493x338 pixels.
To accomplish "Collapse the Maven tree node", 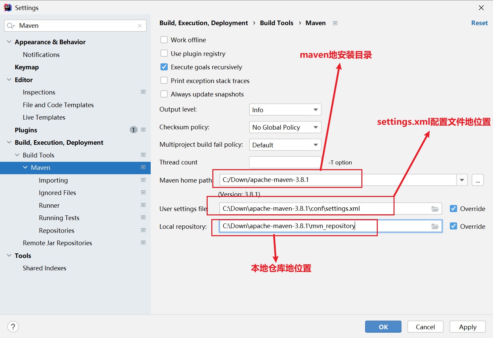I will pos(25,167).
